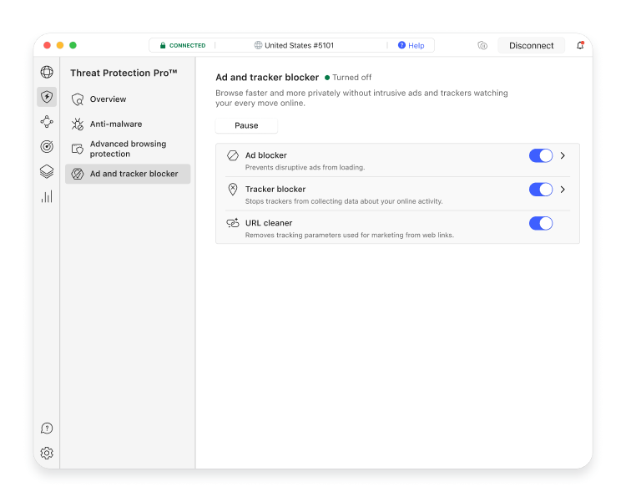
Task: Open the Help link in title bar
Action: pos(416,46)
